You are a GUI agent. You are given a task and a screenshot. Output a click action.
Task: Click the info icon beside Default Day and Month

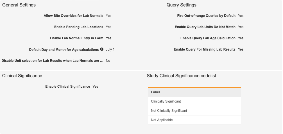[x=102, y=49]
